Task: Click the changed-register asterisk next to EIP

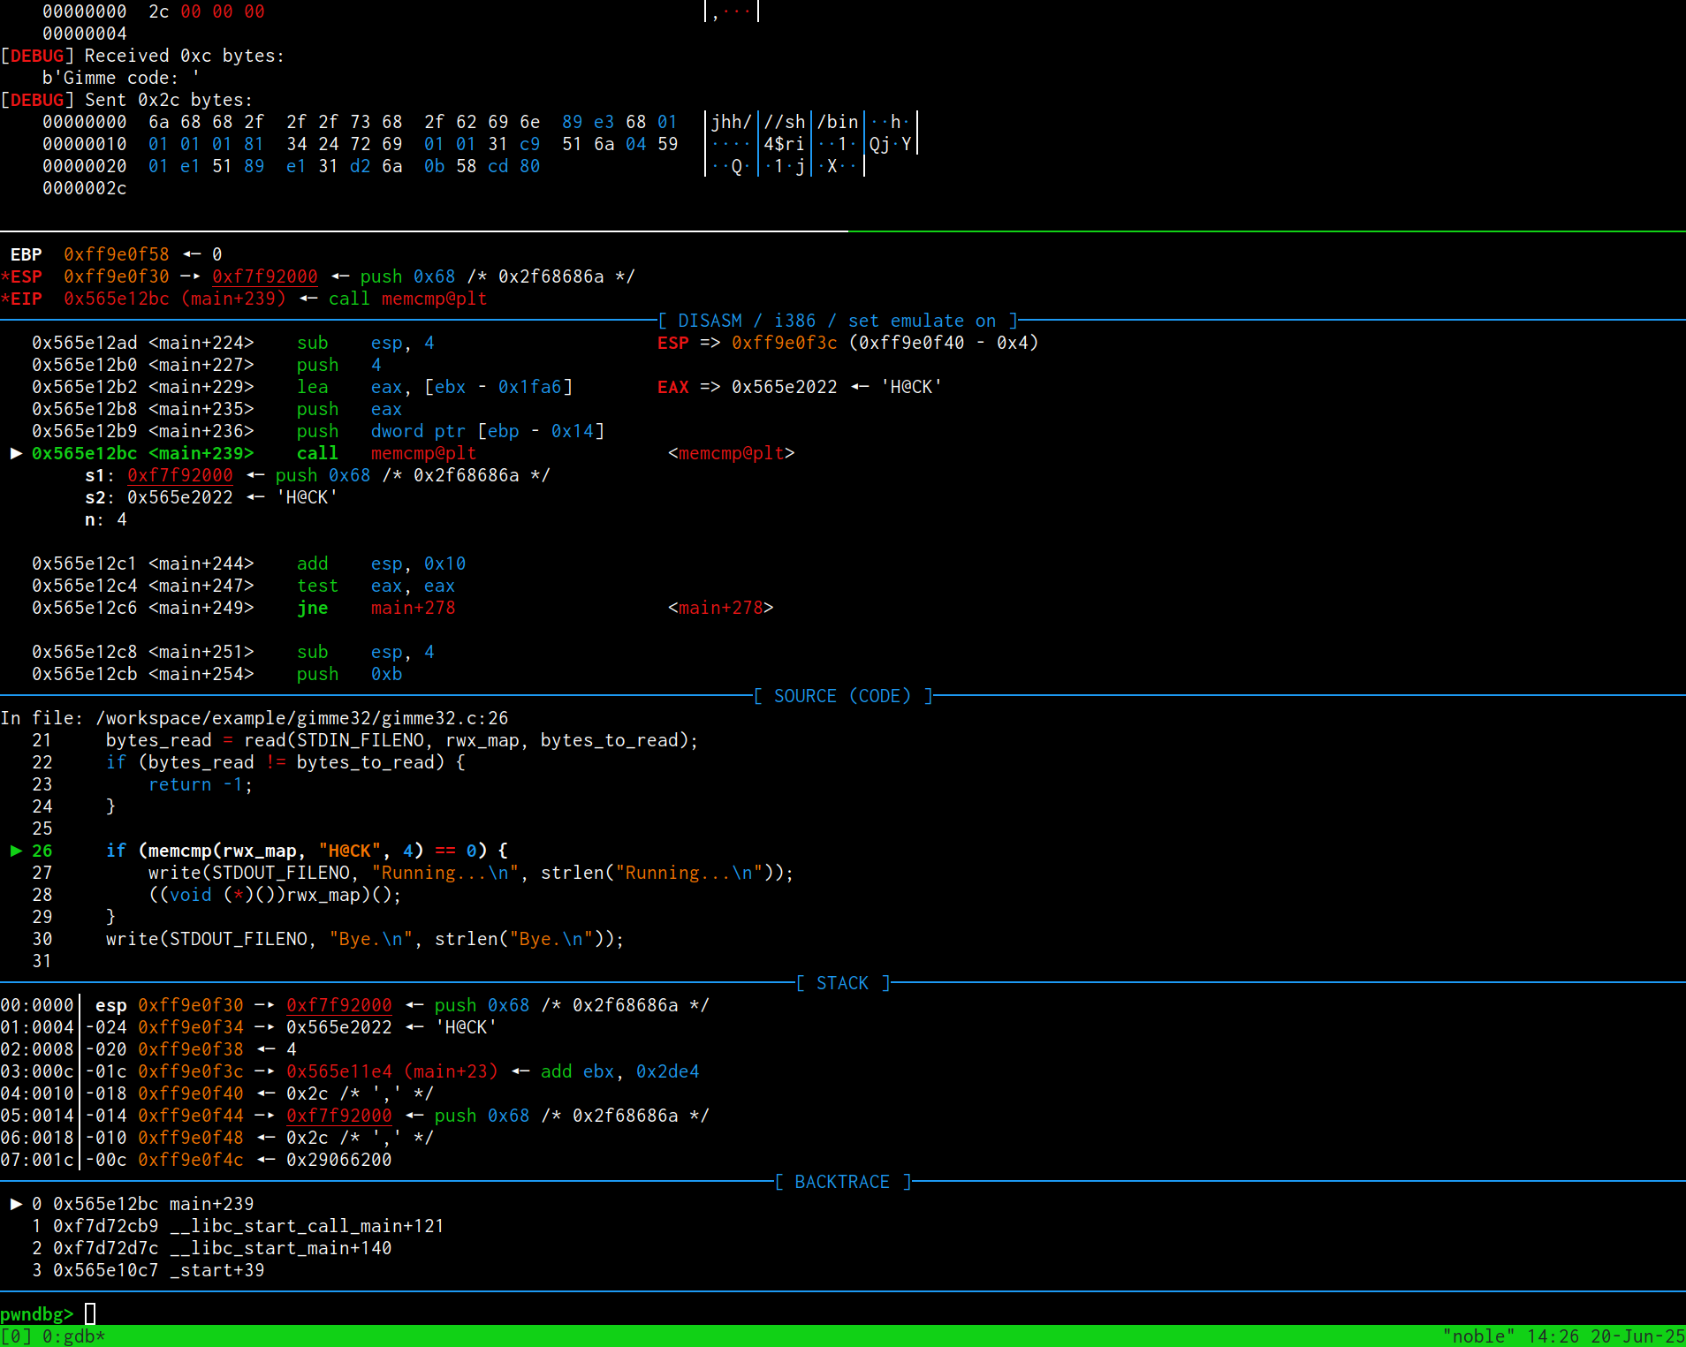Action: coord(5,299)
